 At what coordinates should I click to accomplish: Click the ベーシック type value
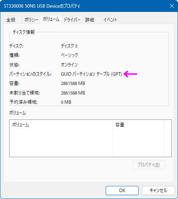[x=69, y=55]
